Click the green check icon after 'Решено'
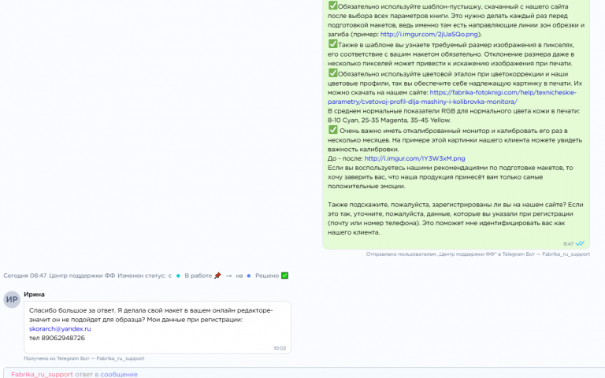The height and width of the screenshot is (378, 605). 284,276
